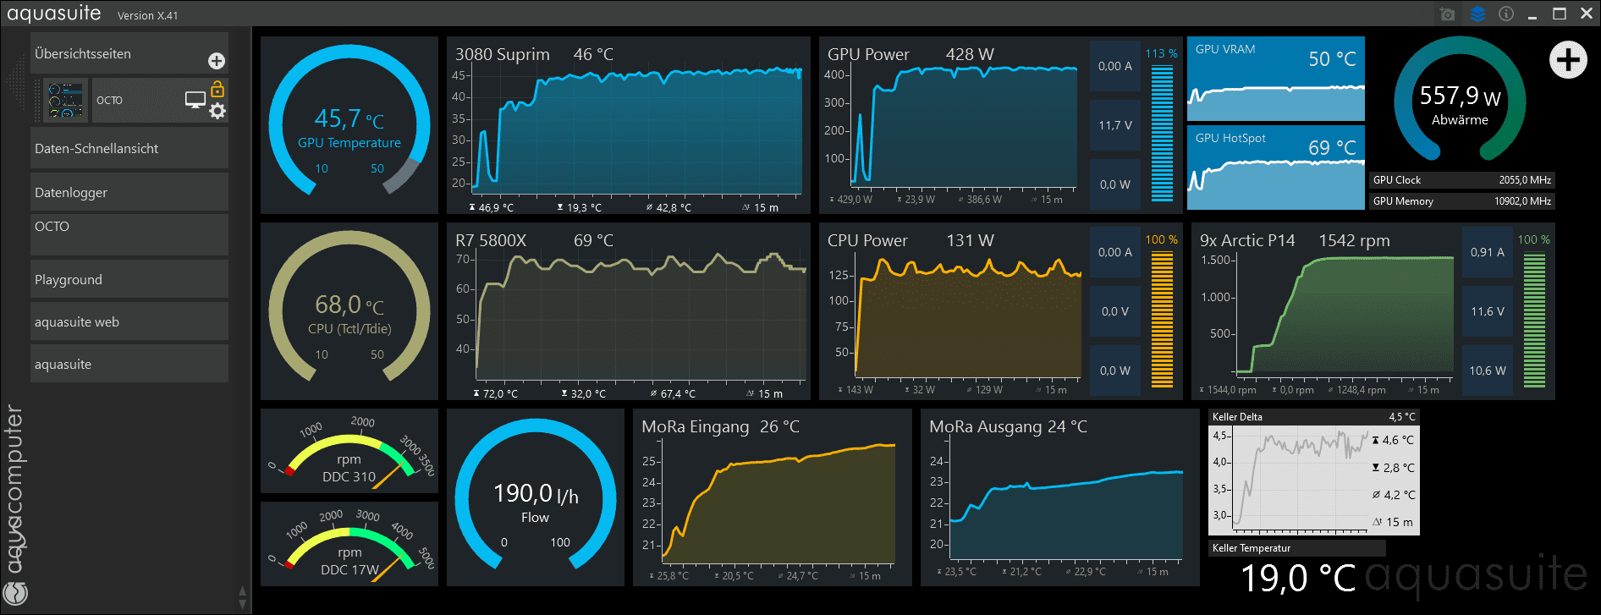Open Daten-Schnellansicht section

pyautogui.click(x=129, y=148)
